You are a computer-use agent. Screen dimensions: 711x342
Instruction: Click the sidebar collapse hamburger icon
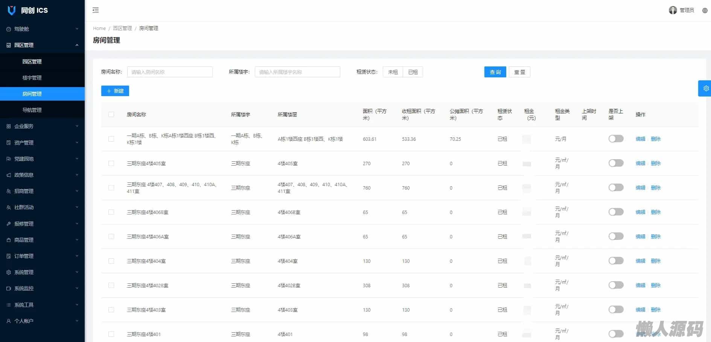(96, 10)
